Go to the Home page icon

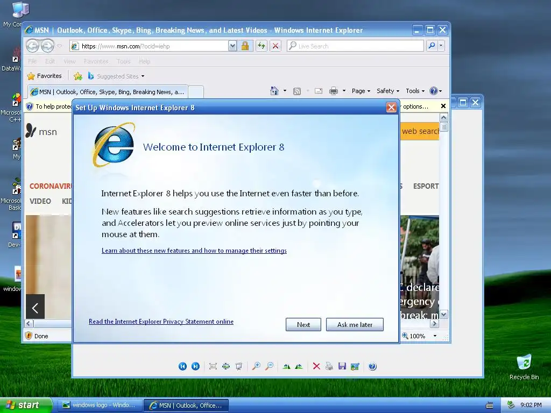(x=274, y=91)
